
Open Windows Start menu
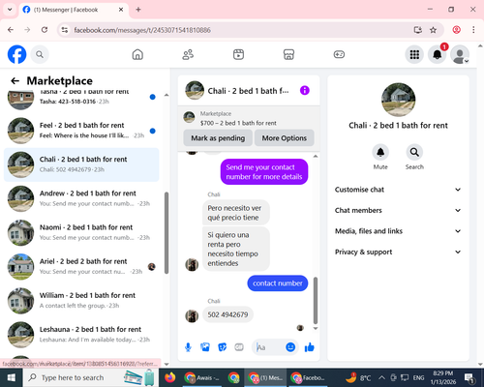pyautogui.click(x=11, y=377)
